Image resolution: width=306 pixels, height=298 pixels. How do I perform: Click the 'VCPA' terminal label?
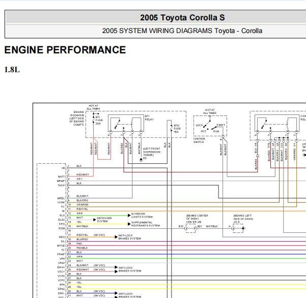coord(61,276)
